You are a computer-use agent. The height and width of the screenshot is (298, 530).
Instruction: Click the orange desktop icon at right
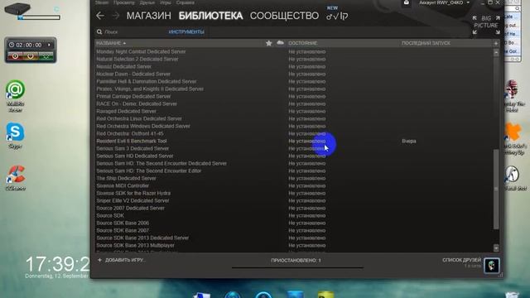coord(513,131)
